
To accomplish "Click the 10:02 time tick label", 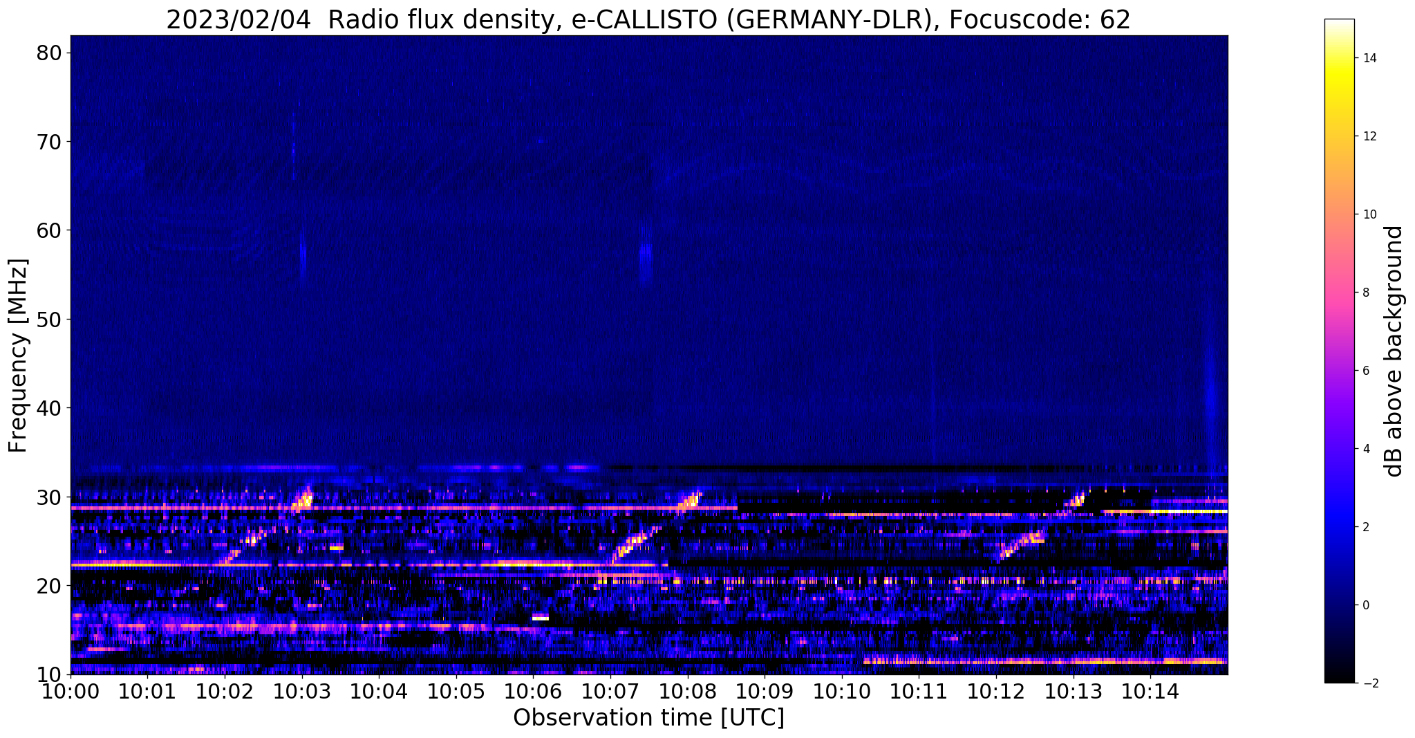I will [x=225, y=691].
